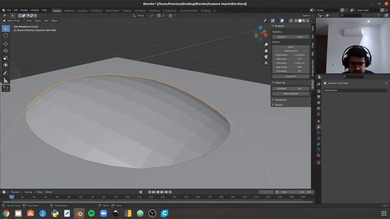The image size is (390, 219).
Task: Open the Render menu
Action: pos(24,10)
